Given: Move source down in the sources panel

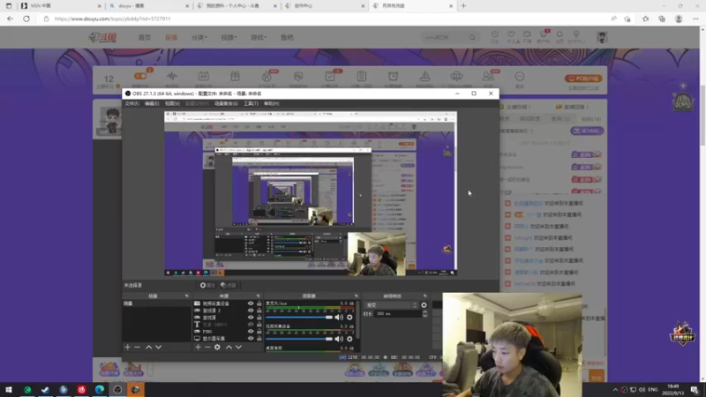Looking at the screenshot, I should 238,347.
